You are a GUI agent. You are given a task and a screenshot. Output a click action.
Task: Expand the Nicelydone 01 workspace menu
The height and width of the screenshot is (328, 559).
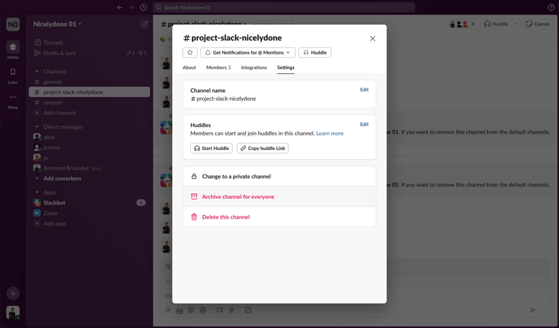pos(57,24)
